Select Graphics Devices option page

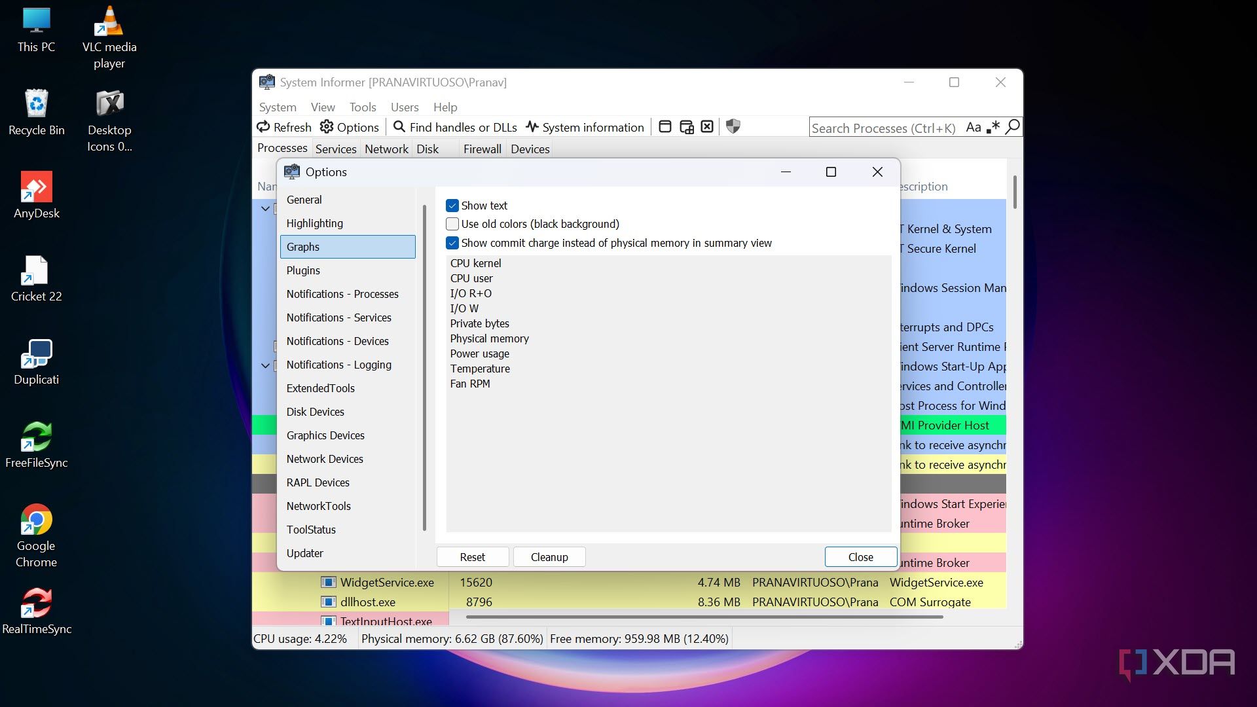348,435
